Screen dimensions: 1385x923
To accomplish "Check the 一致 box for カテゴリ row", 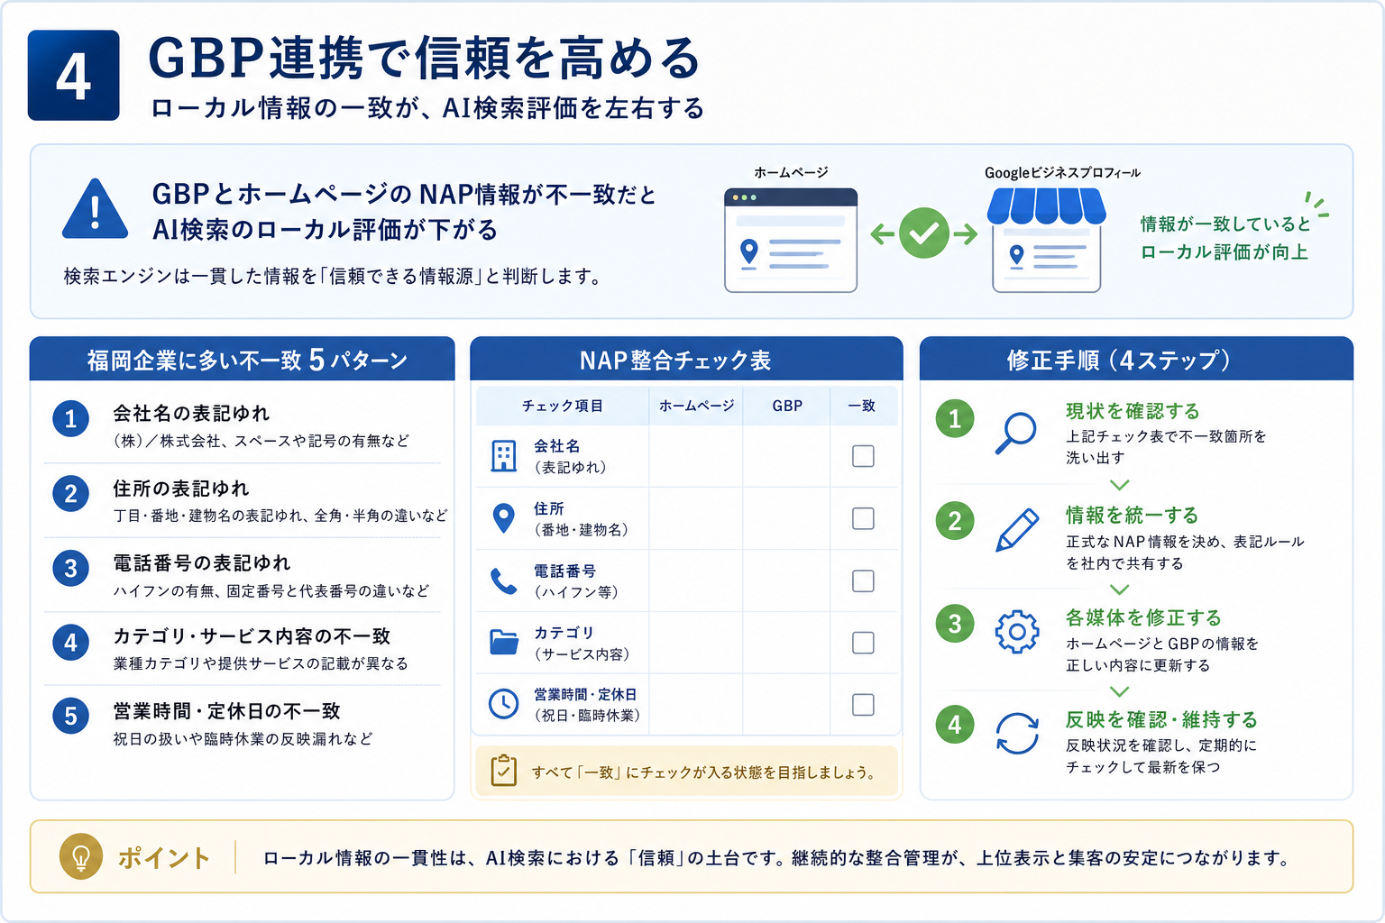I will click(863, 643).
